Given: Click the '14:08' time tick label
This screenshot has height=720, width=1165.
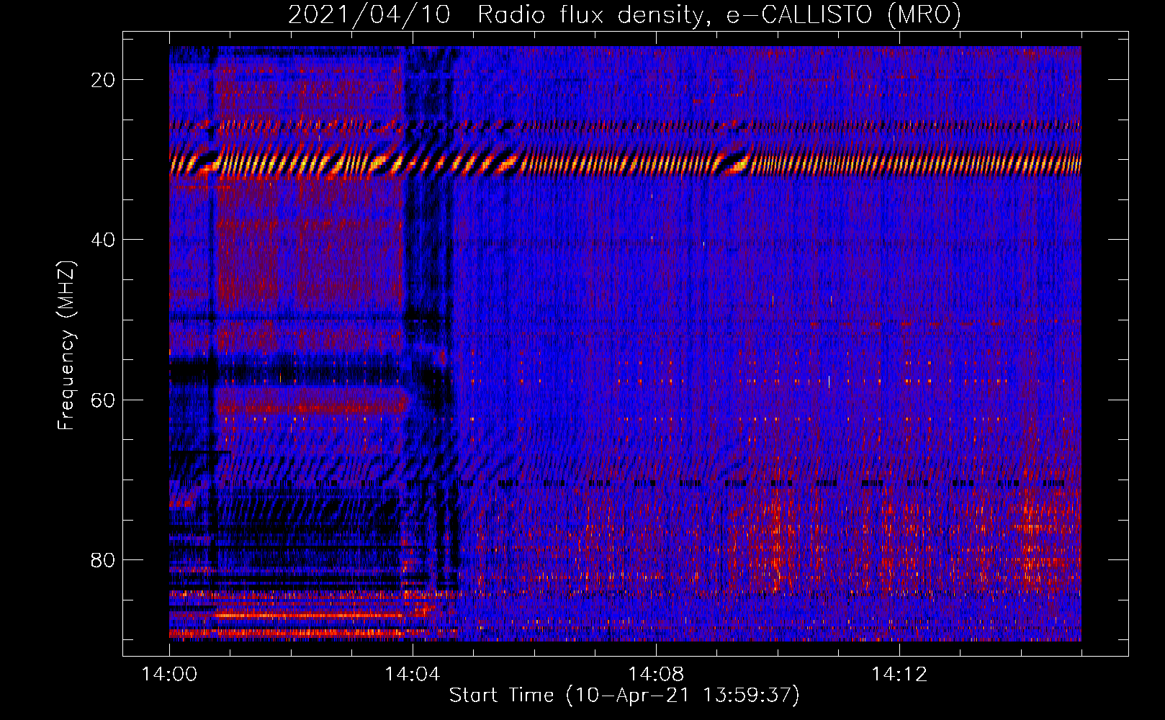Looking at the screenshot, I should (656, 675).
